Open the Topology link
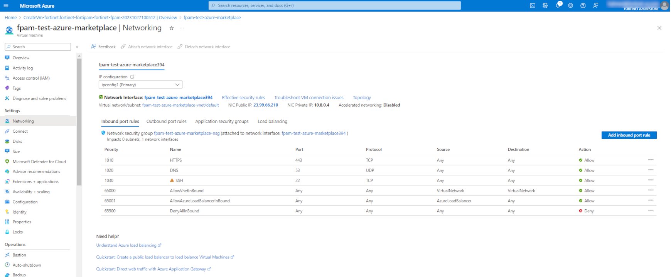Screen dimensions: 671x277 point(362,98)
